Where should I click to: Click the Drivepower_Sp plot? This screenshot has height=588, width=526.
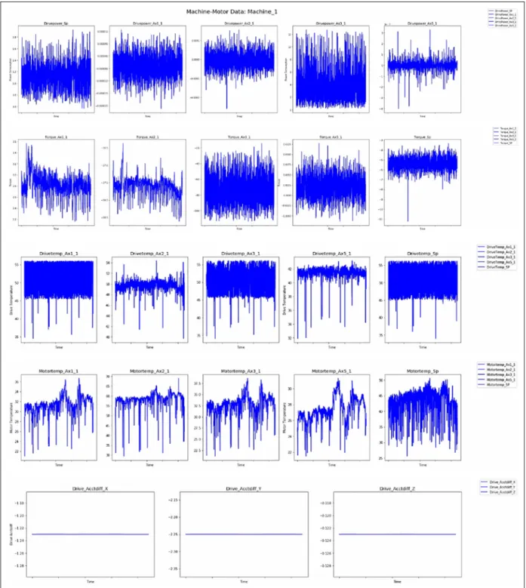tap(57, 69)
